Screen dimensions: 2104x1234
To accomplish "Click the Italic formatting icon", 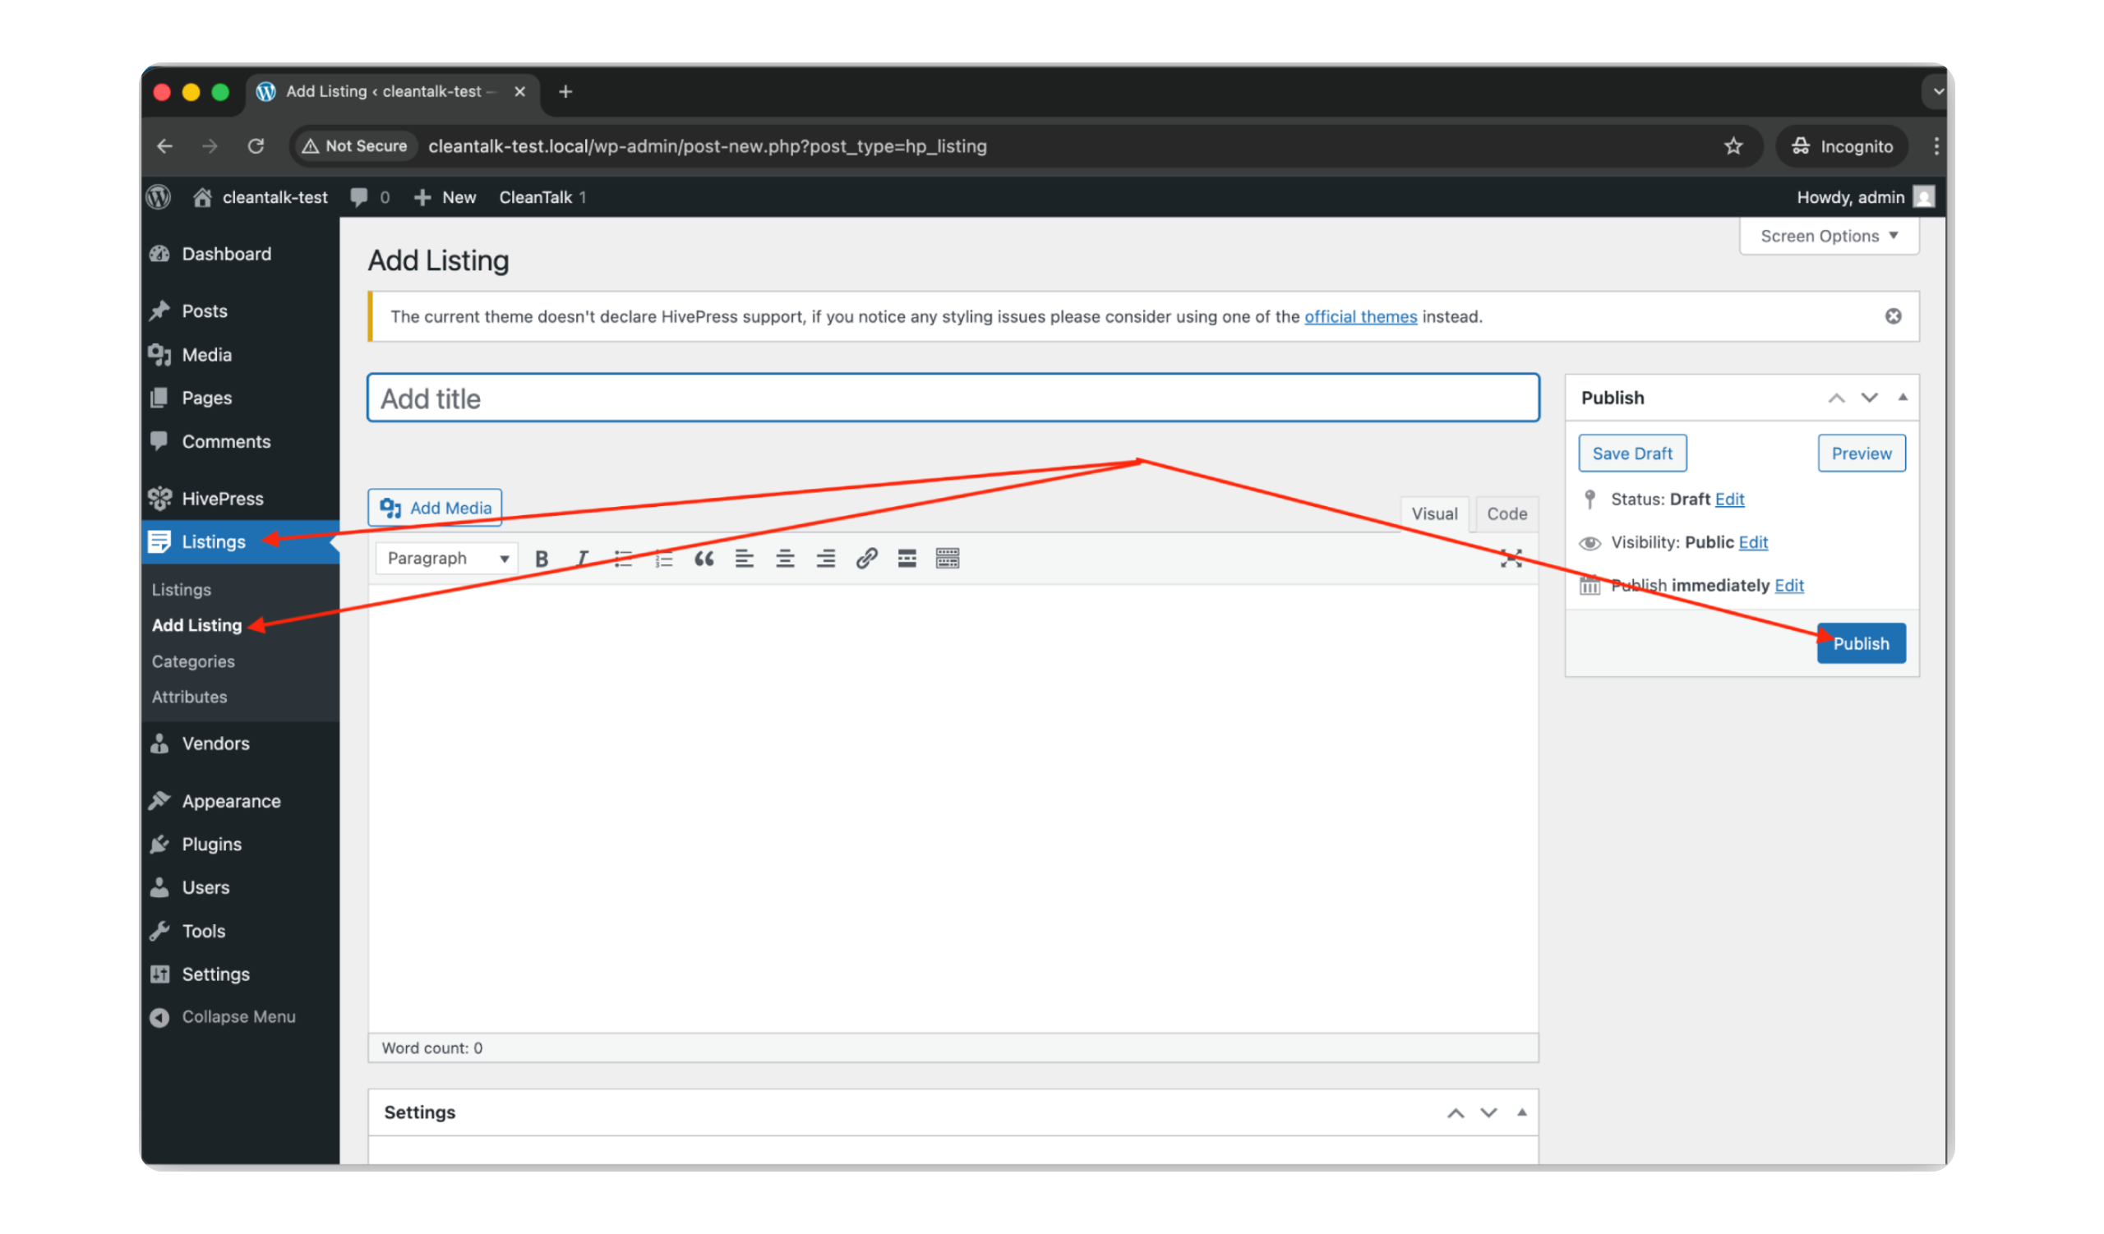I will 582,559.
